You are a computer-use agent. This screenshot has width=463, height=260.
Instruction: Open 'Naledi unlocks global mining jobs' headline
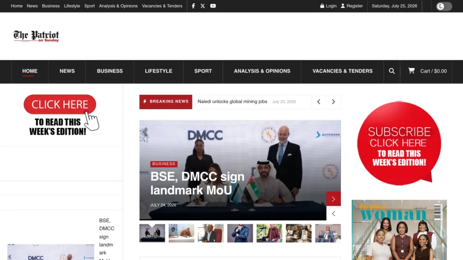coord(232,102)
